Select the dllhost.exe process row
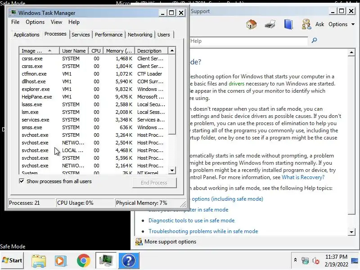The height and width of the screenshot is (270, 360). (94, 81)
